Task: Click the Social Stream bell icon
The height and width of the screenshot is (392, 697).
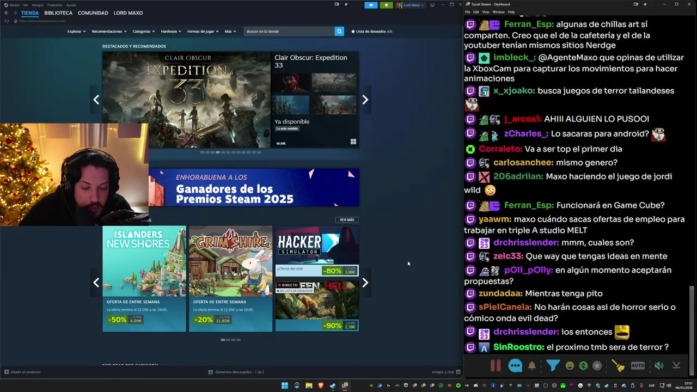Action: click(x=532, y=366)
